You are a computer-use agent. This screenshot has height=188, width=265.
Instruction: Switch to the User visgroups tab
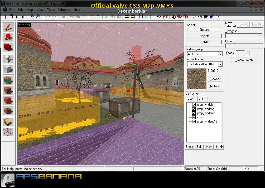pos(190,99)
